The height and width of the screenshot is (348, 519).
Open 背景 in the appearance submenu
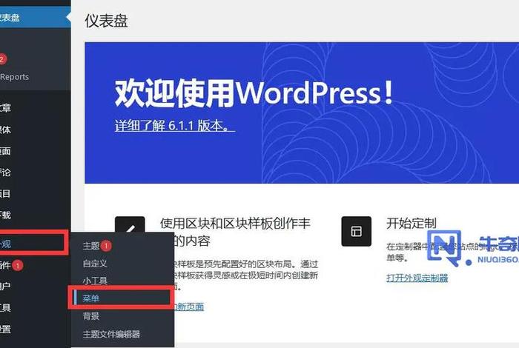click(91, 316)
